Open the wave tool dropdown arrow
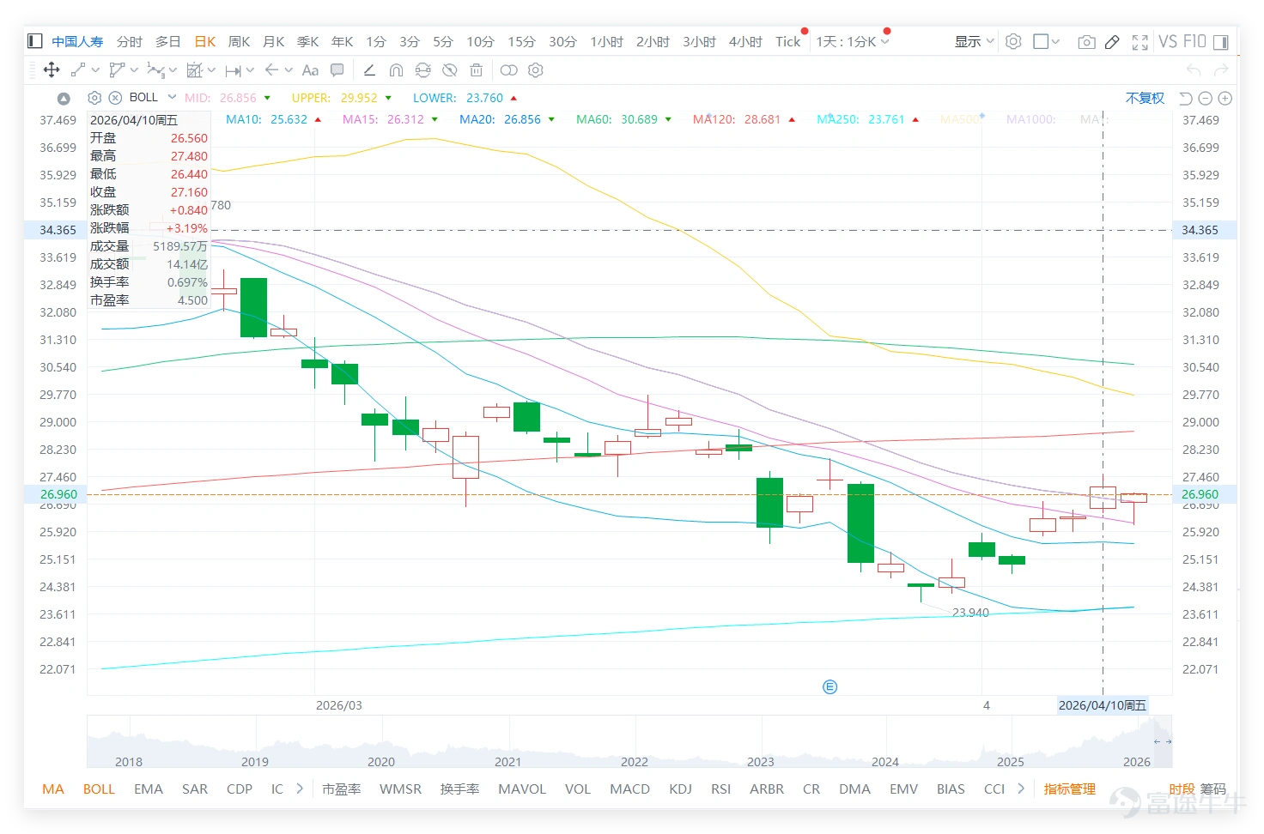Screen dimensions: 1264x834 click(173, 70)
